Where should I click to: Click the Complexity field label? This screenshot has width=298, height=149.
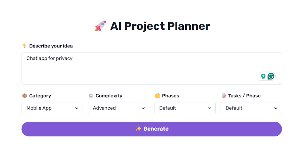coord(109,96)
